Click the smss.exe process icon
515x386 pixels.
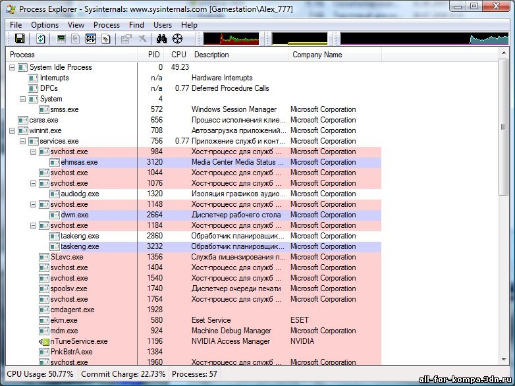(x=44, y=110)
